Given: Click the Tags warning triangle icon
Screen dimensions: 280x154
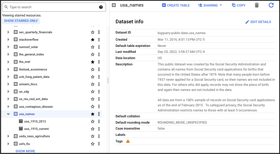Looking at the screenshot, I should (x=128, y=141).
